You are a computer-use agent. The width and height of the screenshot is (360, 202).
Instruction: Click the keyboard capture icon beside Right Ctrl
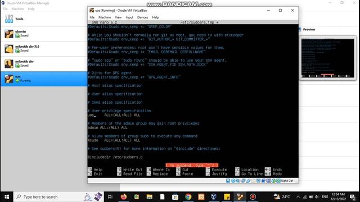[x=278, y=181]
